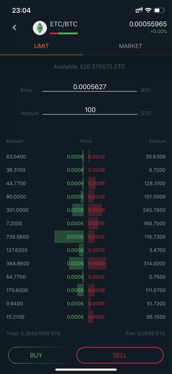Image resolution: width=172 pixels, height=374 pixels.
Task: Tap the Ethereum Classic coin logo
Action: coord(40,28)
